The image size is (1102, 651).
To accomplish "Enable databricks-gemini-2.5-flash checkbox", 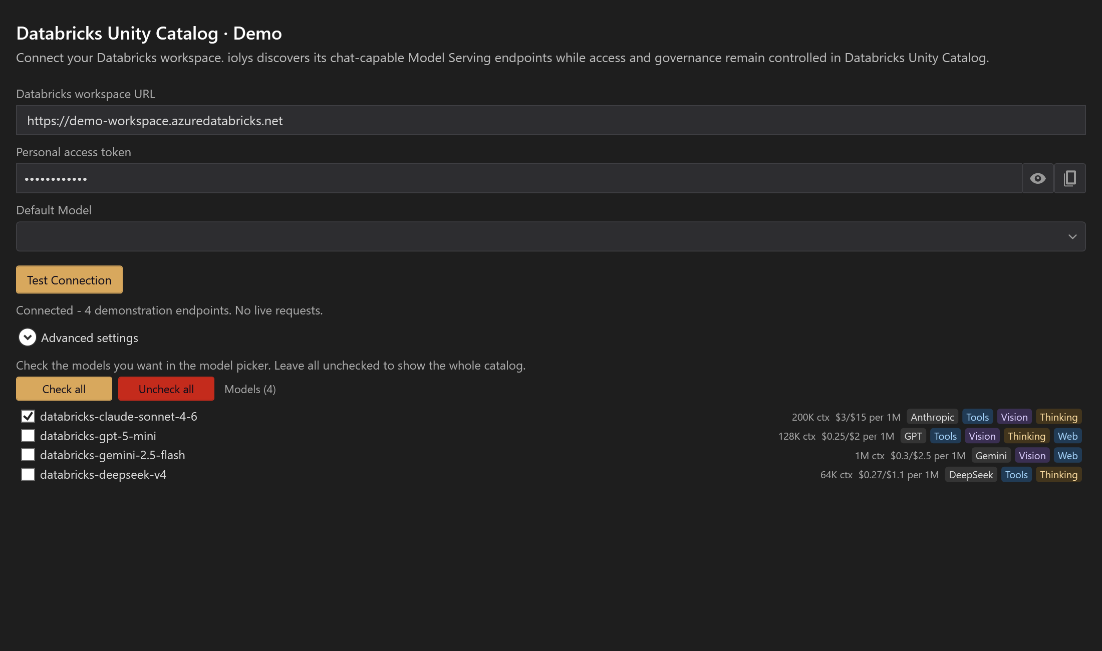I will click(28, 455).
